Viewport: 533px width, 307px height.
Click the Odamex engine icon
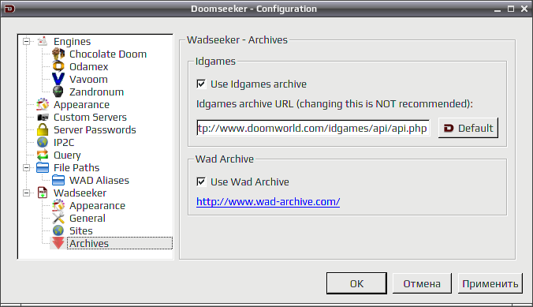coord(58,66)
